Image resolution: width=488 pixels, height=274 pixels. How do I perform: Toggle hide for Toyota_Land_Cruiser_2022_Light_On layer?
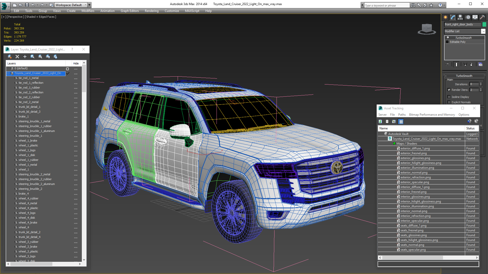point(76,73)
